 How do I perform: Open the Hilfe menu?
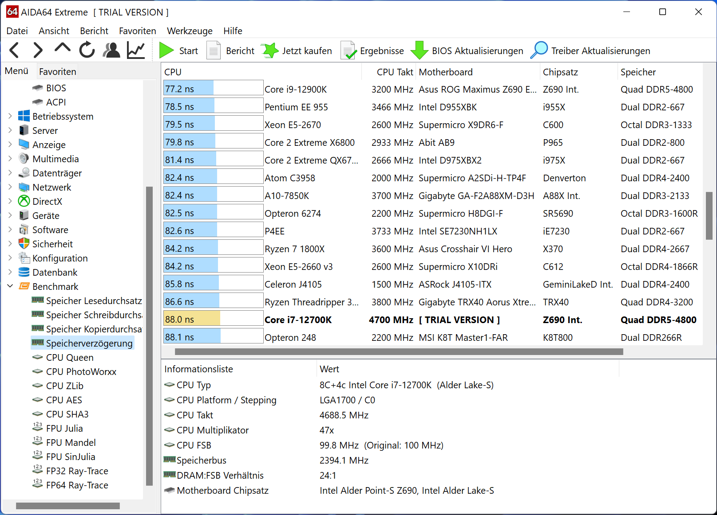233,31
